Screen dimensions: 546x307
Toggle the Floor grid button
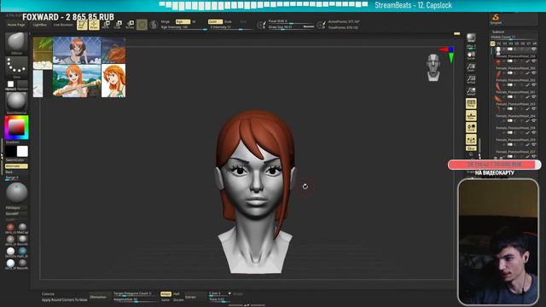471,116
